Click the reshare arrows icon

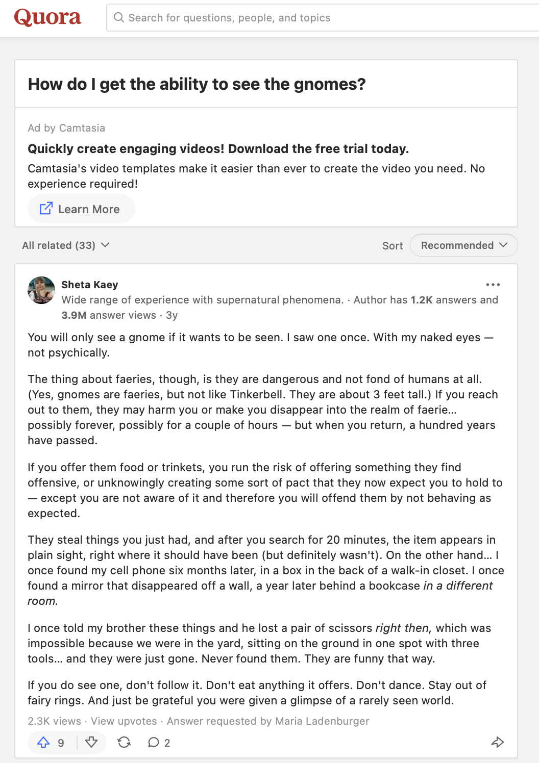point(124,742)
